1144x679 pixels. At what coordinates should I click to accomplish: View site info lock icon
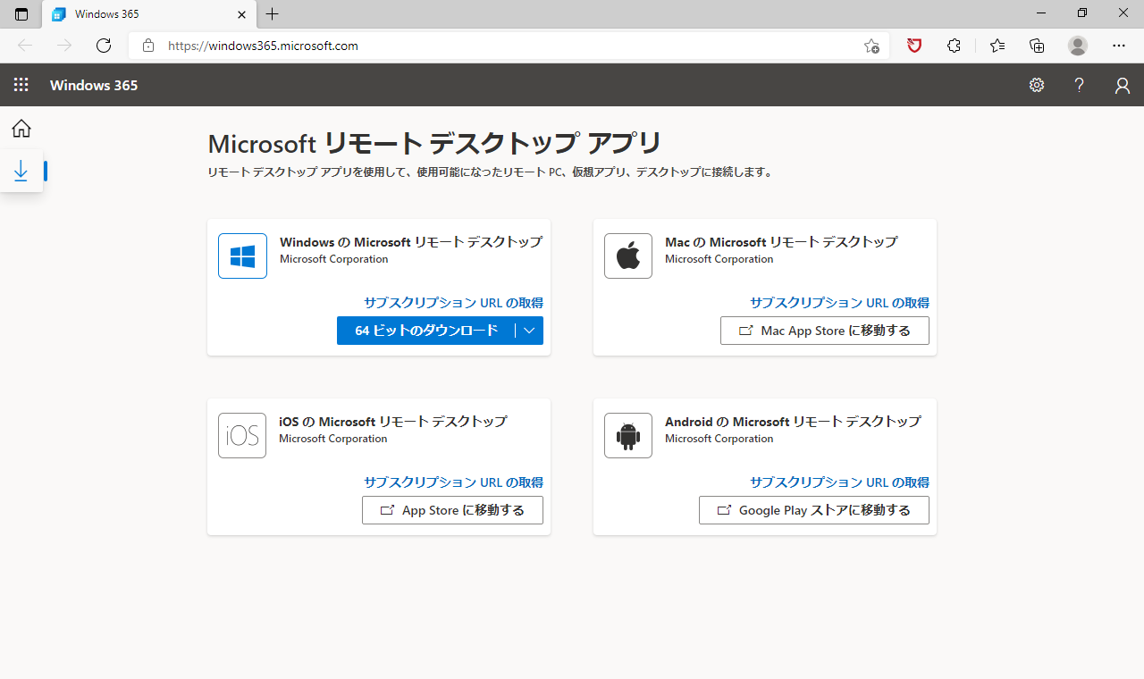pos(148,46)
